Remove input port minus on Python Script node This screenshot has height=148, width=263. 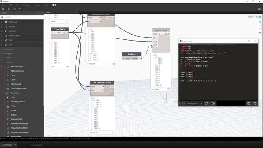(163, 34)
